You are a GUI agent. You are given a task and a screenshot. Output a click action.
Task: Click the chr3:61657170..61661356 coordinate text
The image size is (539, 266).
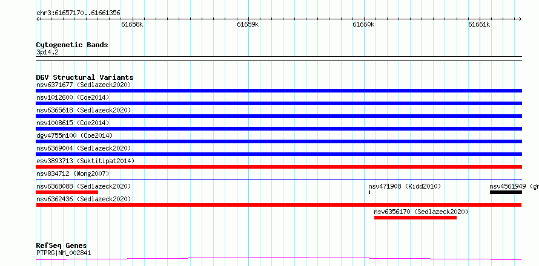pyautogui.click(x=78, y=13)
